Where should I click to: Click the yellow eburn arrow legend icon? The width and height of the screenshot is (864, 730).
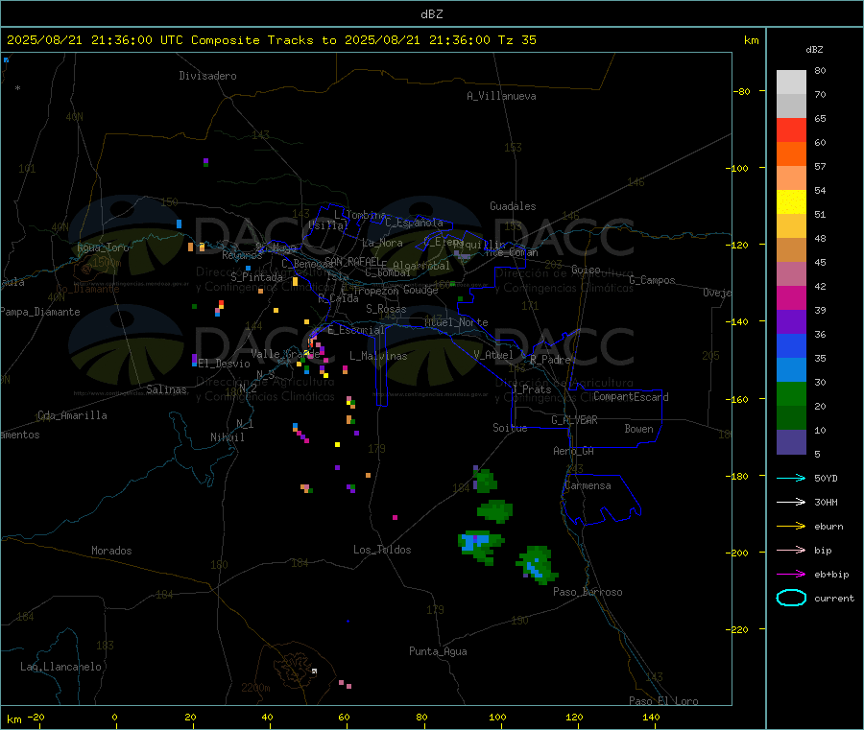click(791, 526)
